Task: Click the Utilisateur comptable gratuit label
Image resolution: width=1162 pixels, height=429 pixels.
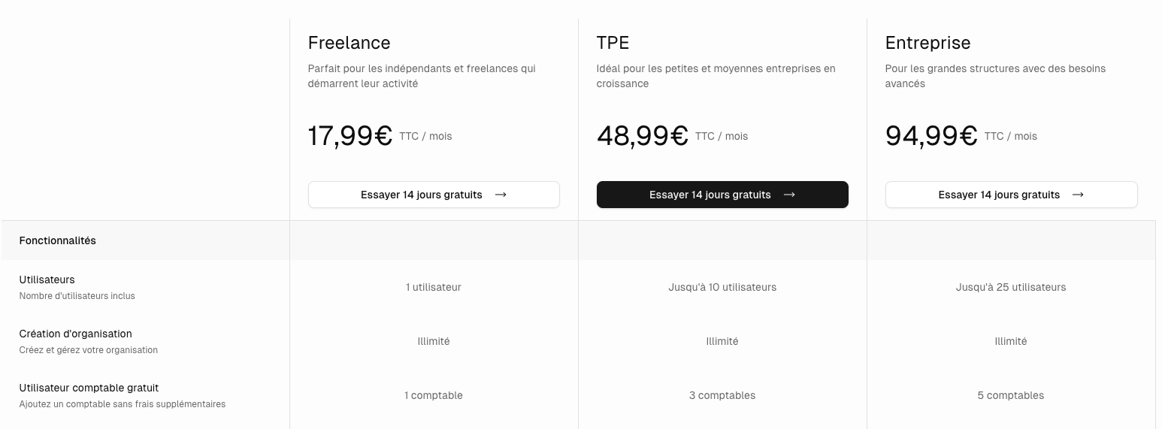Action: [x=89, y=388]
